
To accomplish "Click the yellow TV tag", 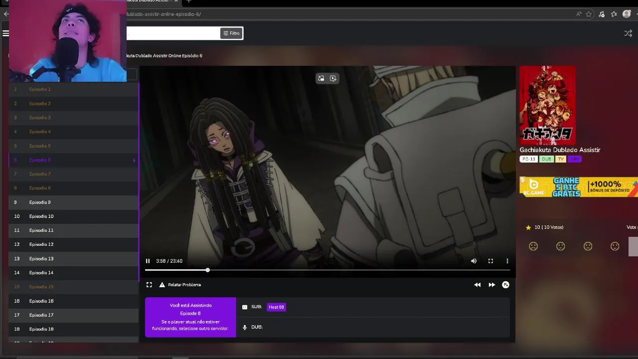I will [x=561, y=159].
